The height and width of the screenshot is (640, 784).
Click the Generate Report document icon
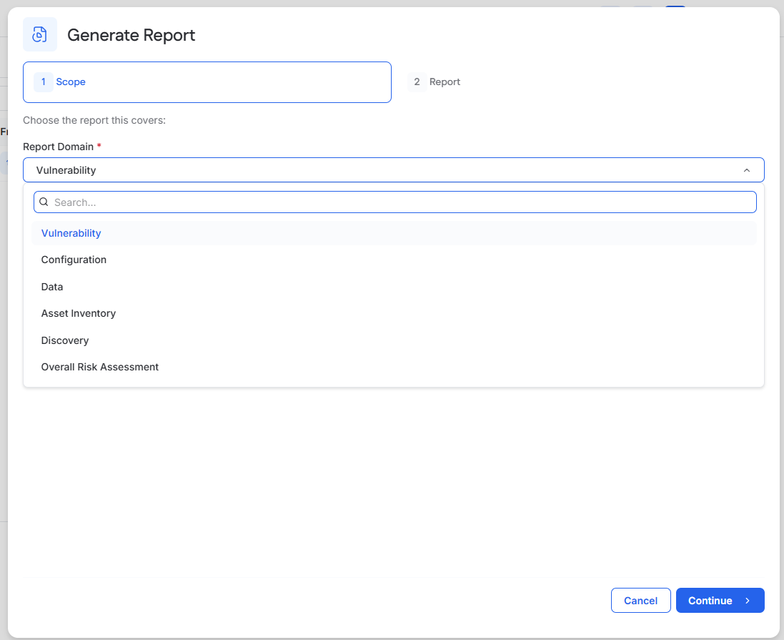click(40, 34)
